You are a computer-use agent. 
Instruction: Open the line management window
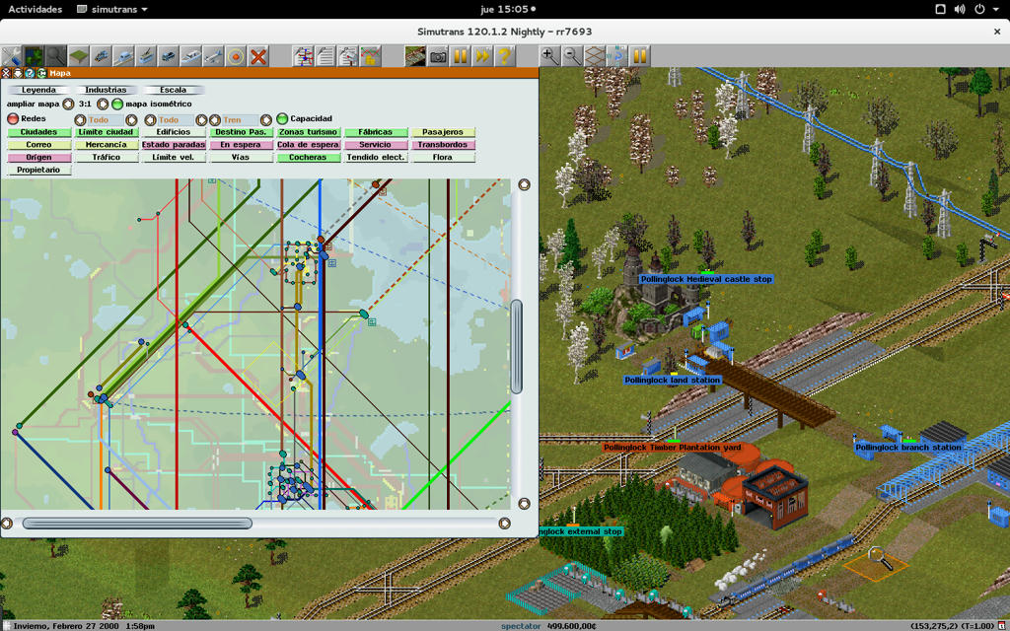tap(303, 56)
